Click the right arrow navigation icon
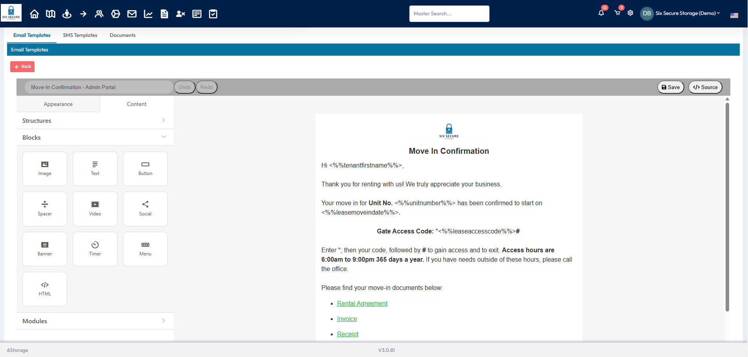 (x=83, y=14)
